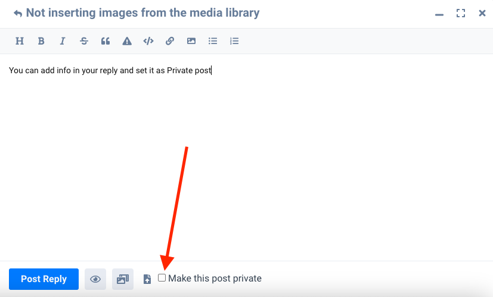Apply strikethrough formatting
Screen dimensions: 493x297
click(84, 41)
